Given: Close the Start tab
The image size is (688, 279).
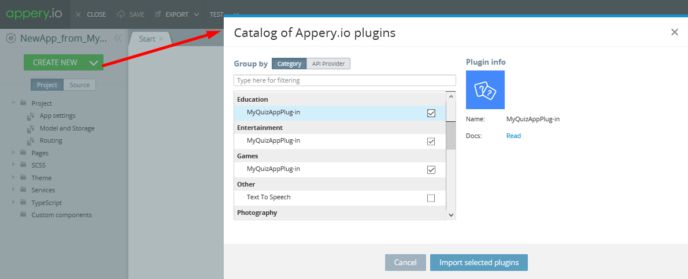Looking at the screenshot, I should pyautogui.click(x=161, y=39).
